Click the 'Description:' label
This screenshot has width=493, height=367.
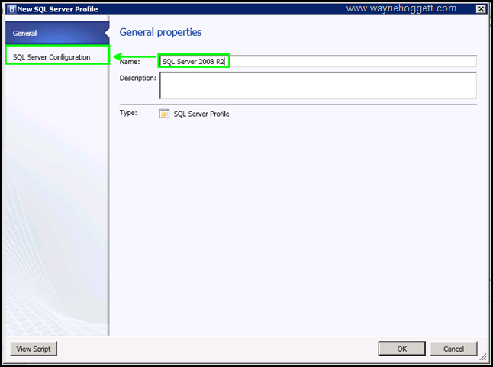[x=137, y=78]
